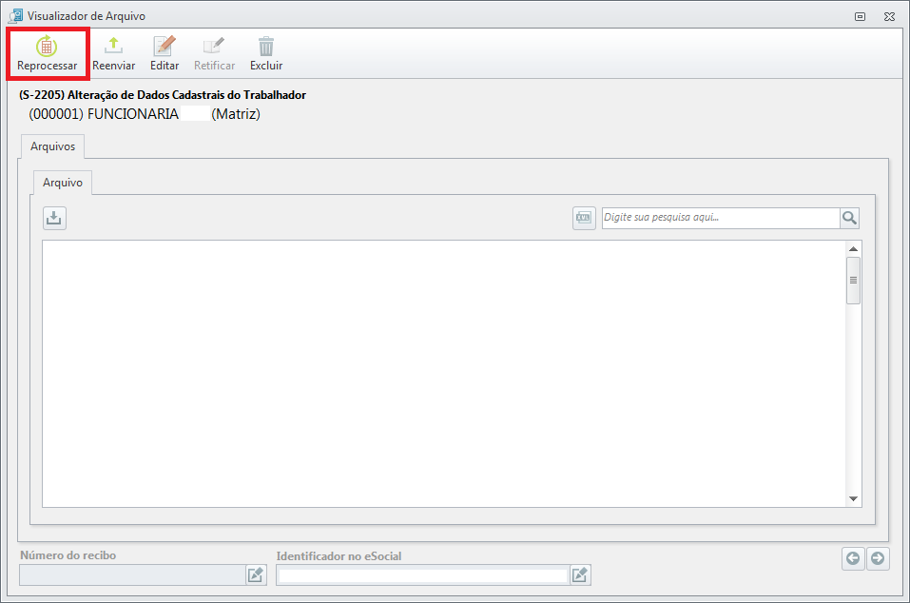Click the Número do recibo field
Viewport: 910px width, 603px height.
tap(132, 574)
